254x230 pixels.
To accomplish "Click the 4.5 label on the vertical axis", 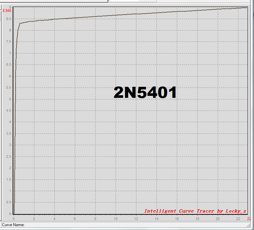I will coord(8,111).
